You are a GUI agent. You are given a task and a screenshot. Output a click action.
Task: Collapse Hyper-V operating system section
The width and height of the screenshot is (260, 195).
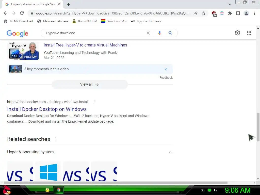point(170,152)
